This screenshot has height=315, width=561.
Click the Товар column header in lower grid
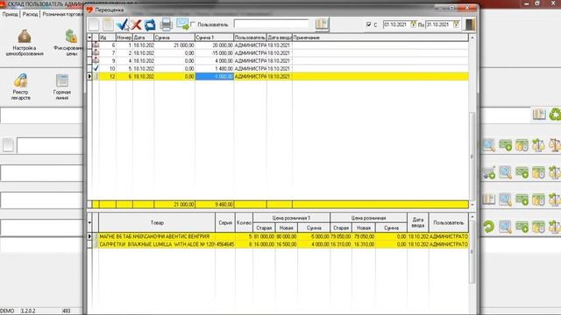pyautogui.click(x=157, y=222)
